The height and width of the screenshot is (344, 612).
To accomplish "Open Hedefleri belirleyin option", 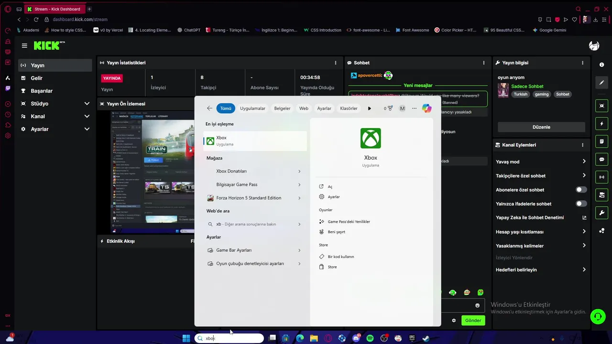I will [541, 269].
